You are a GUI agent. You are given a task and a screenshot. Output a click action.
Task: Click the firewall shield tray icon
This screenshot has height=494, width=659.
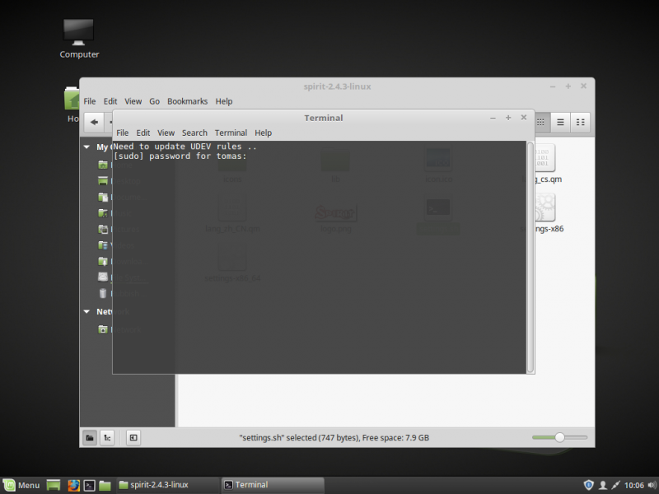coord(588,485)
